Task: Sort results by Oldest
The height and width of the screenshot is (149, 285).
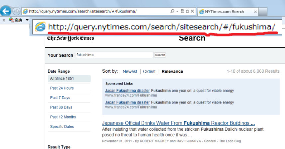Action: coord(149,71)
